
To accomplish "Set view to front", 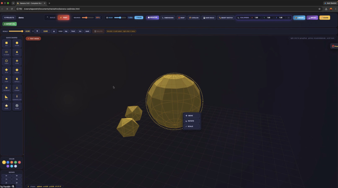I will coord(73,31).
